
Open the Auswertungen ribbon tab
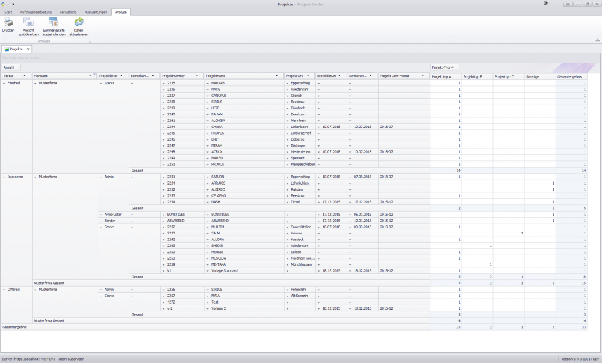click(96, 12)
